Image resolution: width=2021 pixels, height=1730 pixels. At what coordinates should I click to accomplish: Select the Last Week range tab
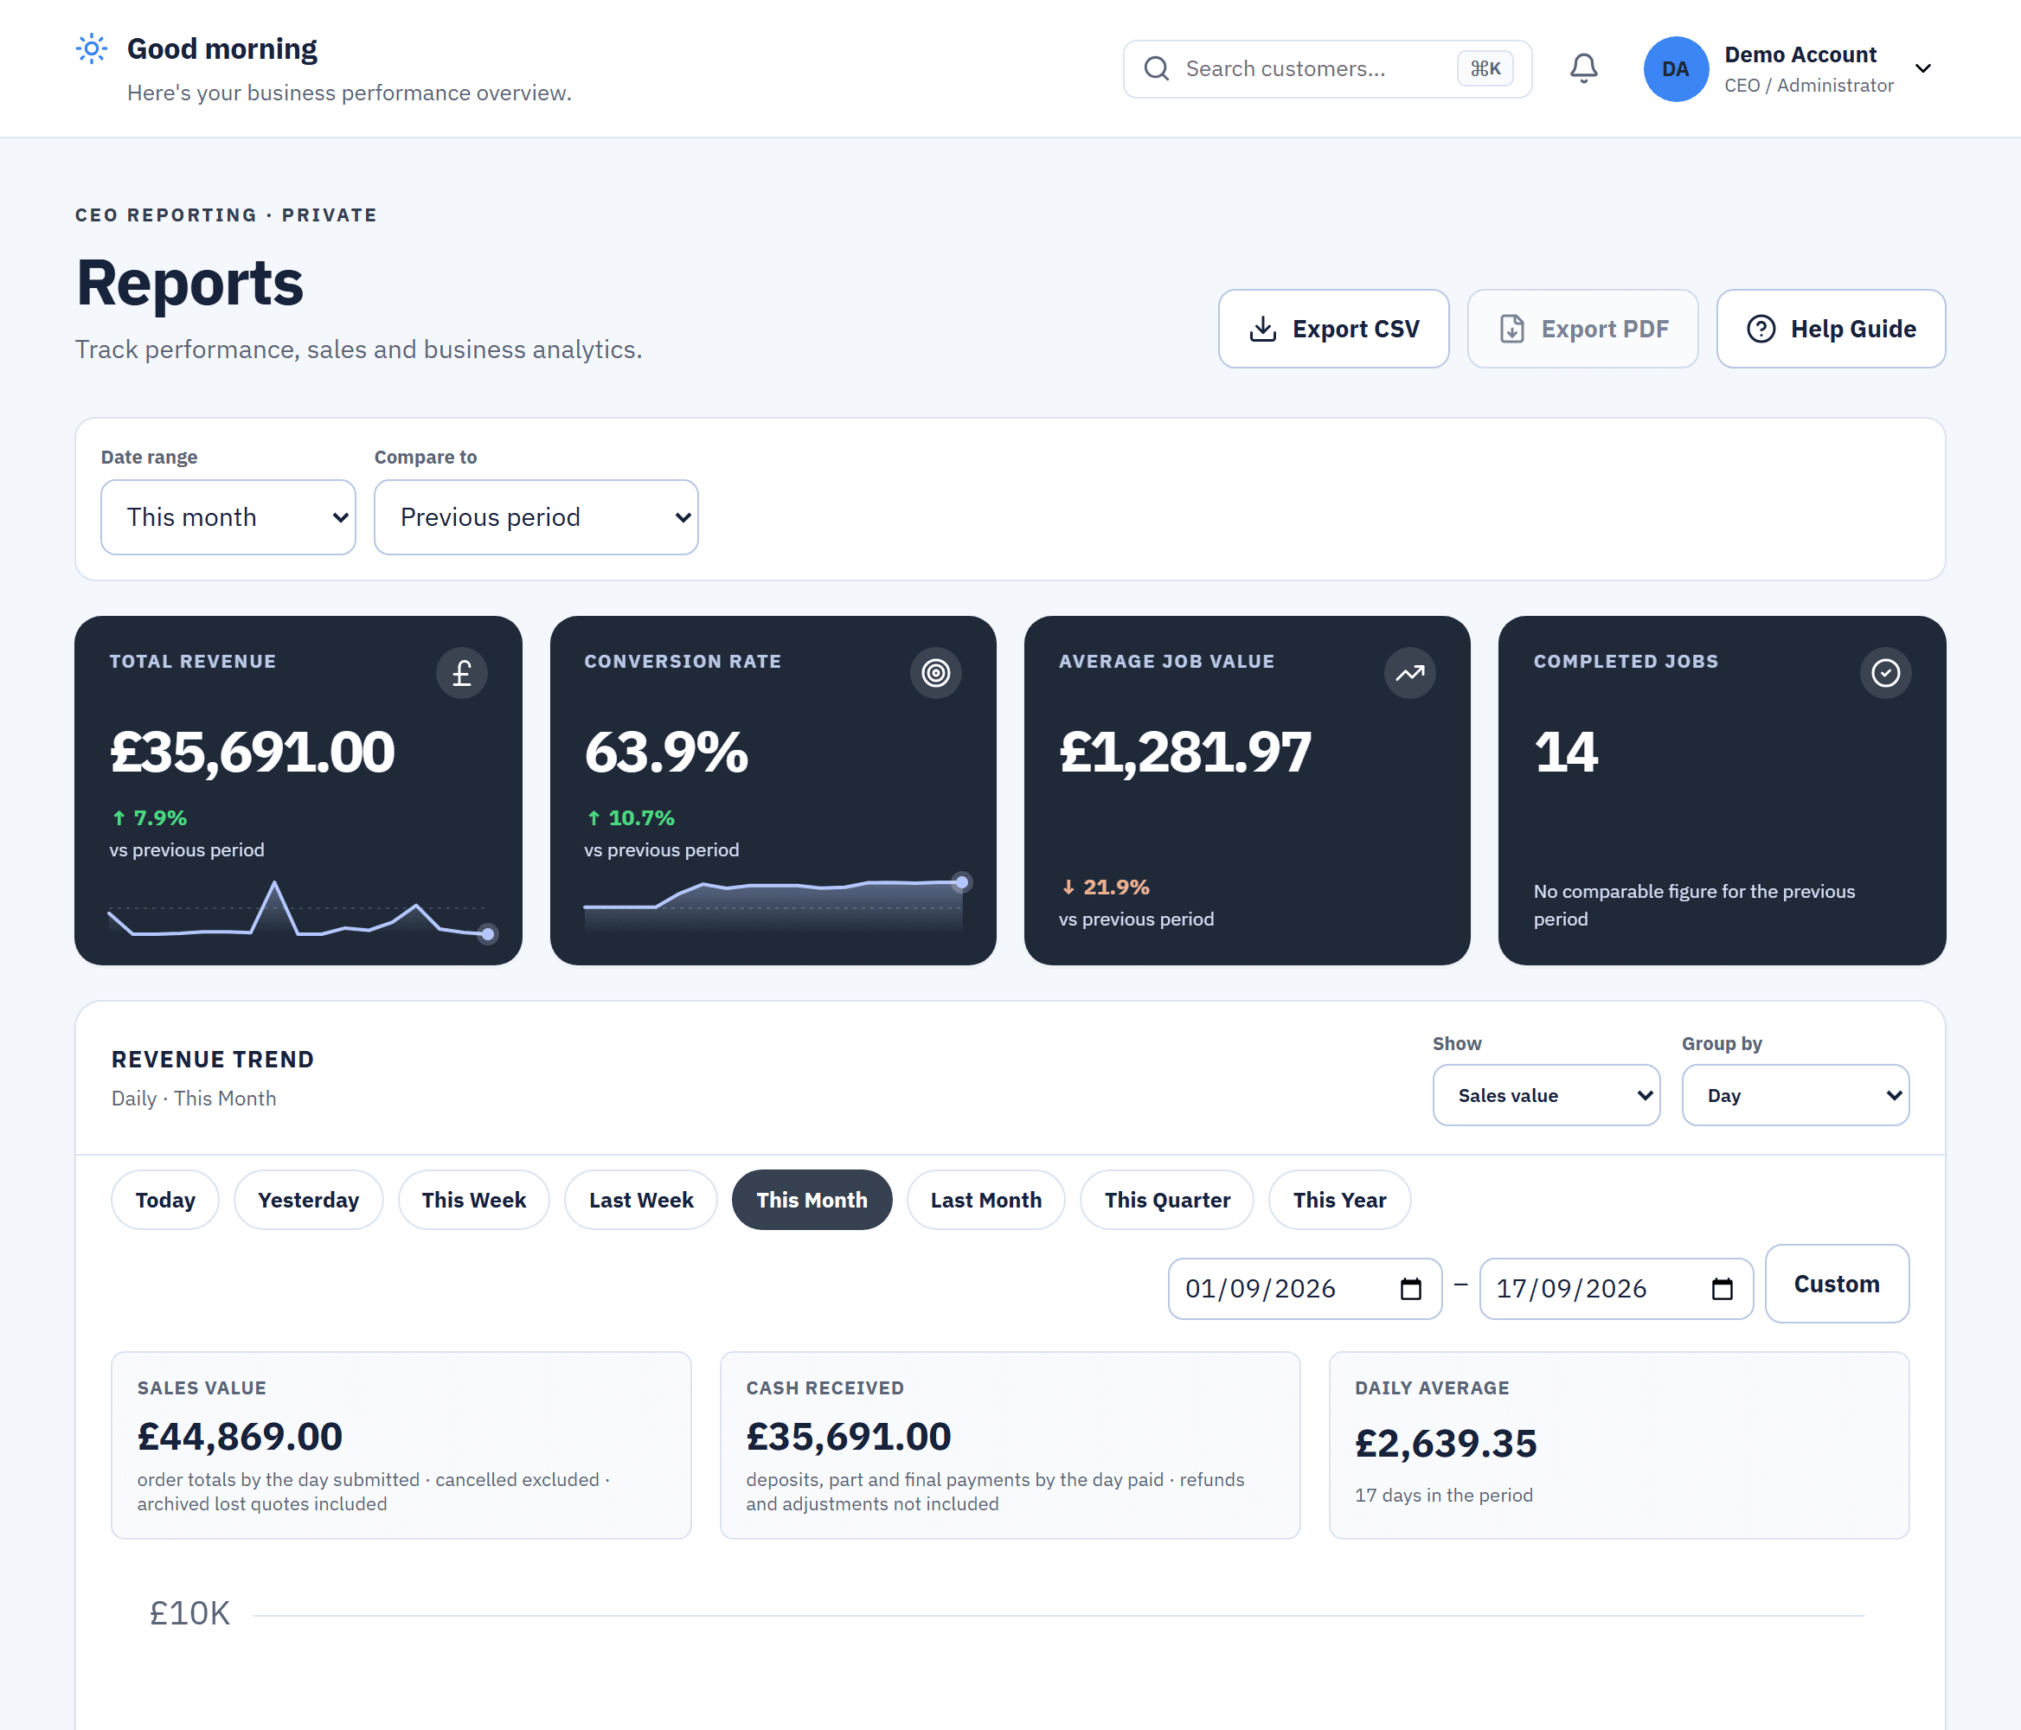point(641,1200)
